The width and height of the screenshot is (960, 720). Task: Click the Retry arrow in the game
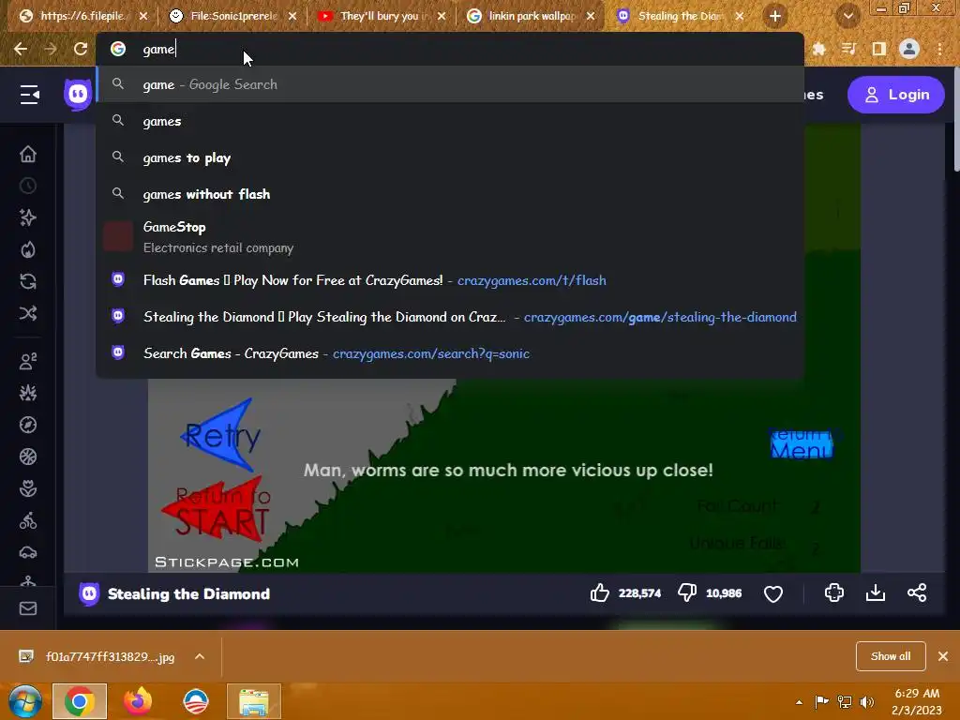[220, 435]
